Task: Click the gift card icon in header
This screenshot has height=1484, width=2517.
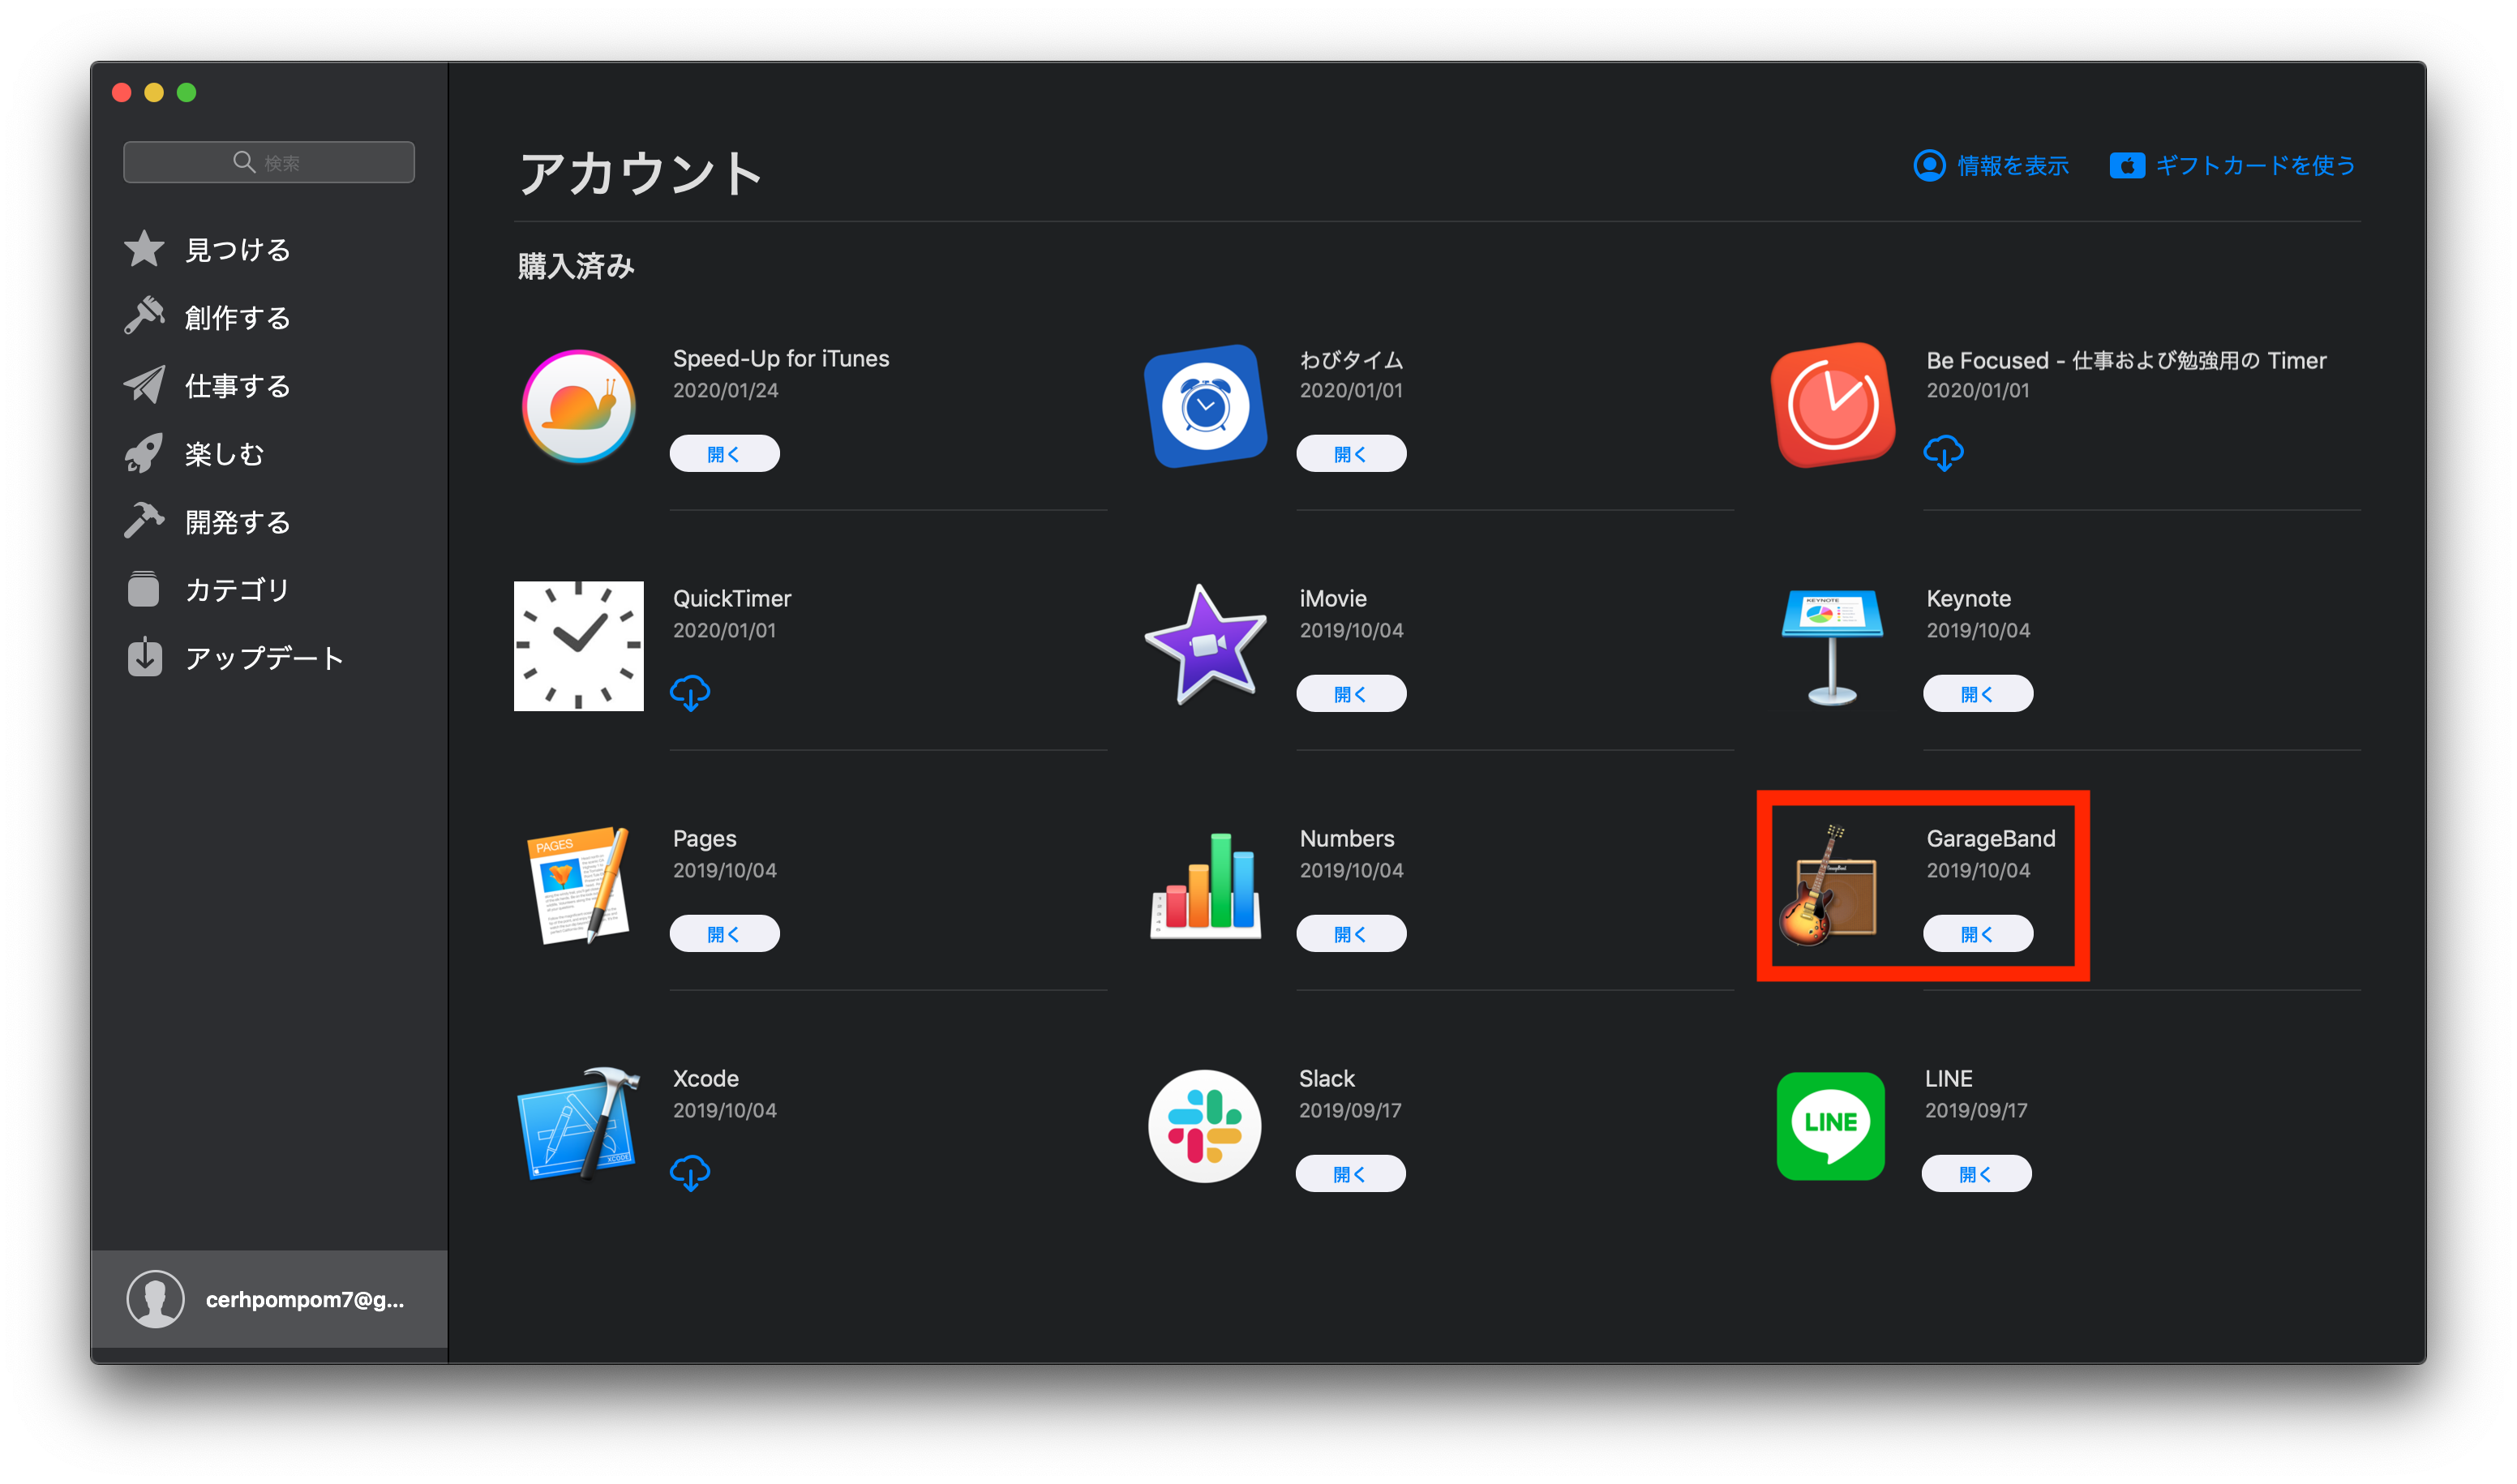Action: pyautogui.click(x=2126, y=165)
